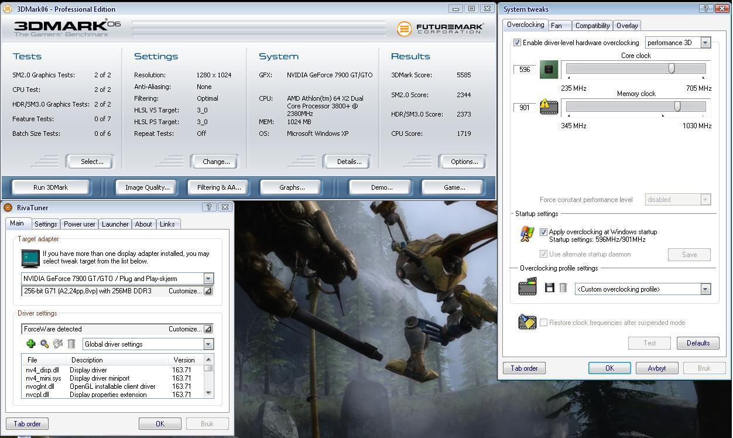Click the Windows startup settings icon
Viewport: 733px width, 438px height.
[527, 234]
